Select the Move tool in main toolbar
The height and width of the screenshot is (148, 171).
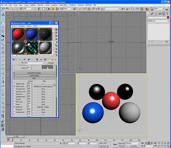click(x=53, y=9)
